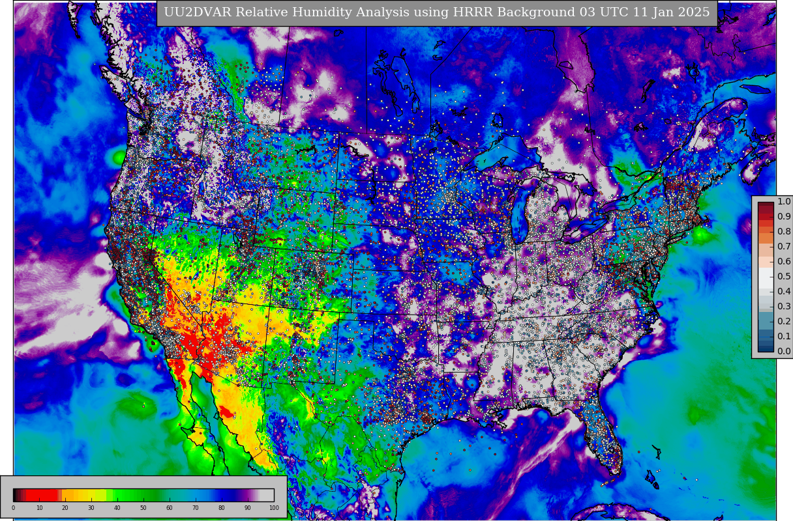This screenshot has height=521, width=793.
Task: Click the '0.1' label on right colorbar
Action: [784, 337]
